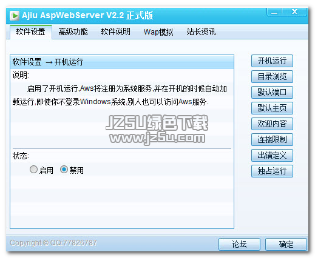
Task: Open the 独占运行 settings page
Action: click(272, 171)
